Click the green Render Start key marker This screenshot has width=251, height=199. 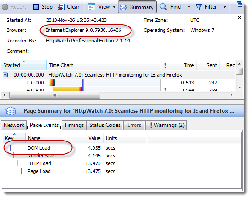coord(14,156)
